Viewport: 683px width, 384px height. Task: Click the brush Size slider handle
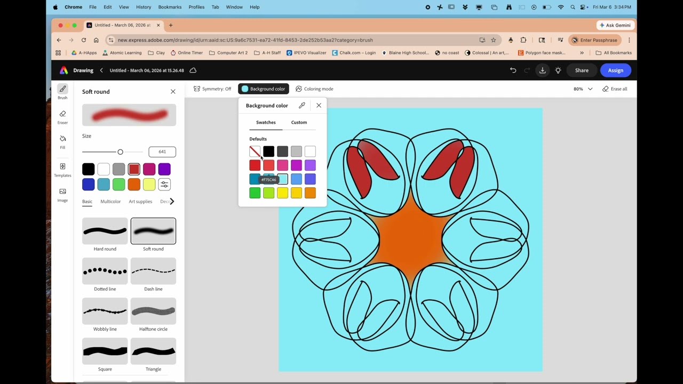(x=120, y=152)
